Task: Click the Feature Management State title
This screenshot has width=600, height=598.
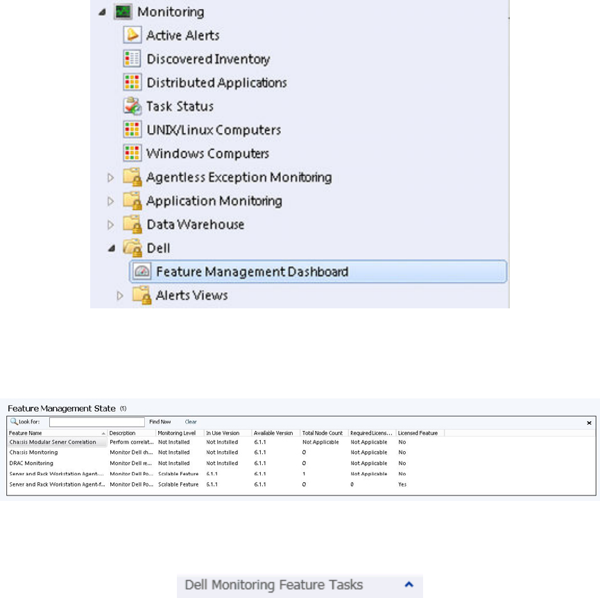Action: coord(62,408)
